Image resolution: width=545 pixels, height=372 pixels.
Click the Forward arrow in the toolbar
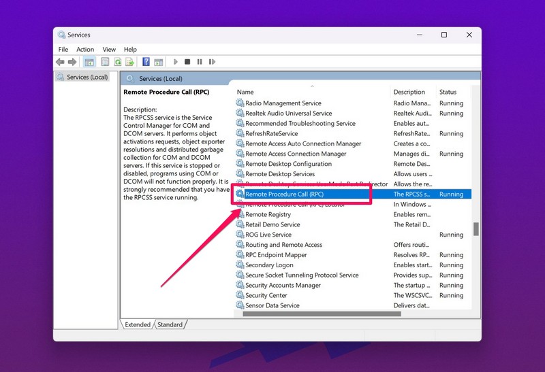pos(72,62)
